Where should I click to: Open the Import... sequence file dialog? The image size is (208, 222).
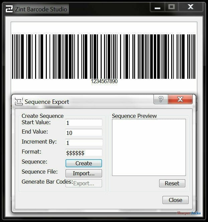(84, 173)
